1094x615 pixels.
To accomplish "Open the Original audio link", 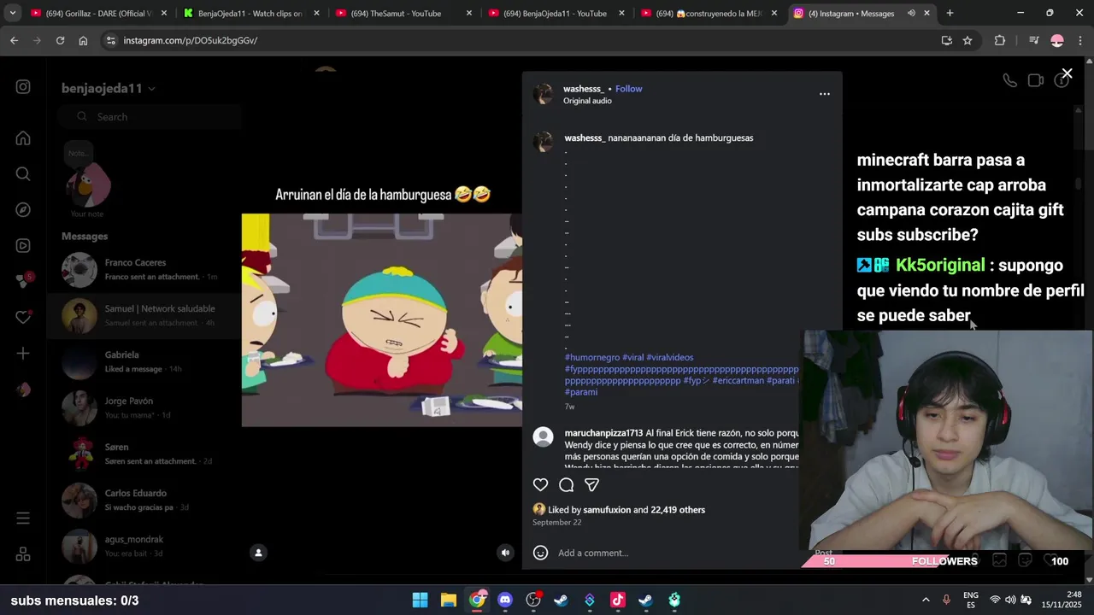I will click(587, 101).
